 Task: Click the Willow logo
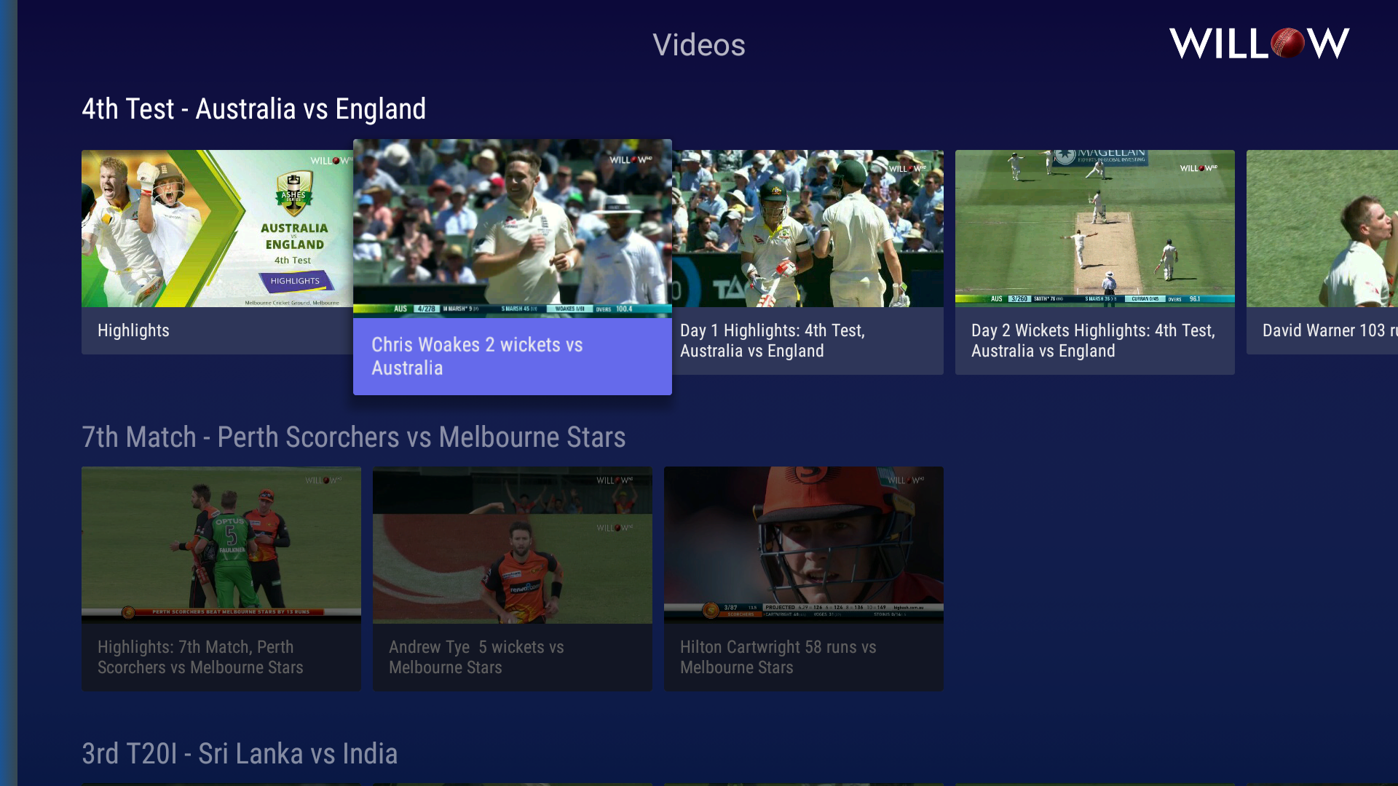[1259, 44]
